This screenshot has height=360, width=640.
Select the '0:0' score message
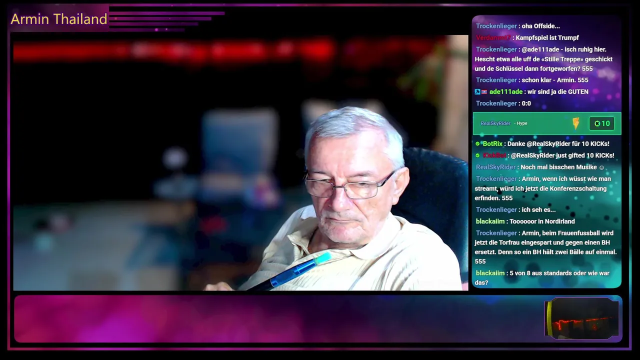pyautogui.click(x=526, y=103)
